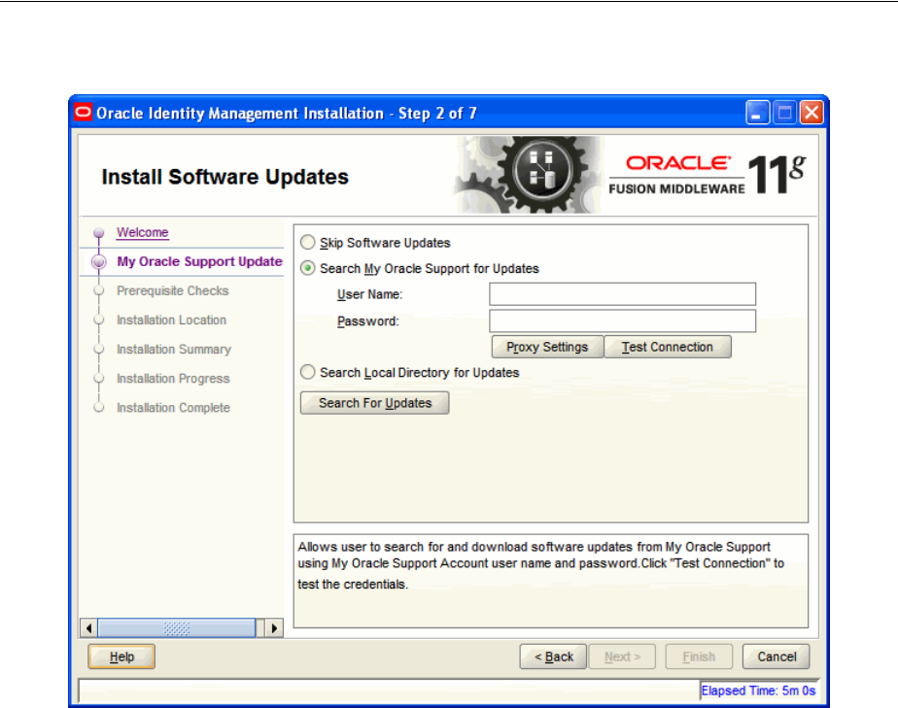Image resolution: width=898 pixels, height=708 pixels.
Task: Select My Oracle Support Update step
Action: click(x=199, y=261)
